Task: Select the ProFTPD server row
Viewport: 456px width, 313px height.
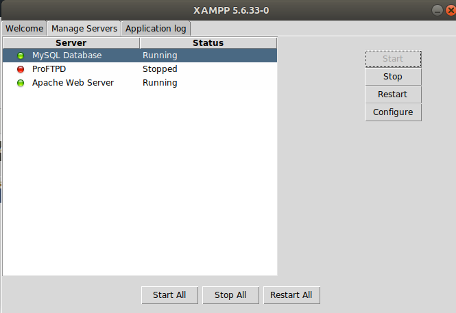Action: [x=140, y=69]
